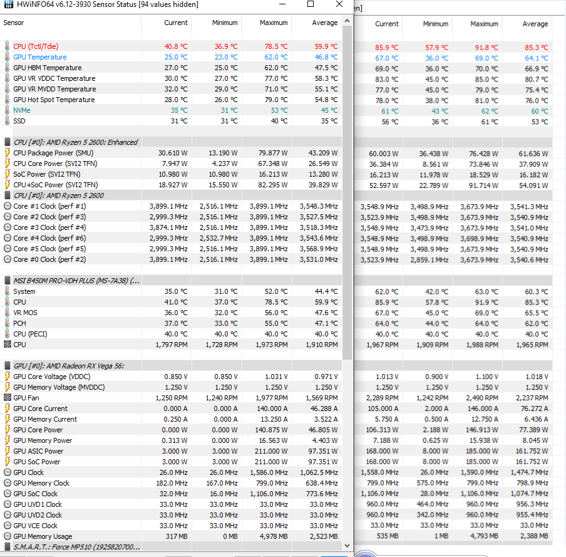The height and width of the screenshot is (557, 566).
Task: Select the GPU Memory Power row
Action: [171, 440]
